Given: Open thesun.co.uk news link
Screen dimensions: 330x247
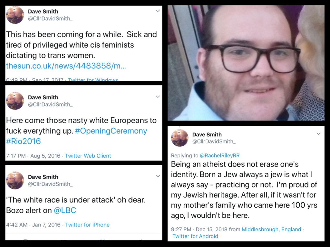Looking at the screenshot, I should [66, 66].
